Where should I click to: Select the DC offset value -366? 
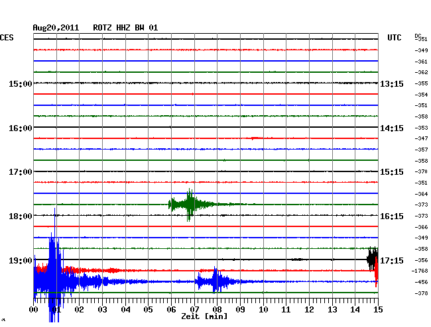coord(421,227)
